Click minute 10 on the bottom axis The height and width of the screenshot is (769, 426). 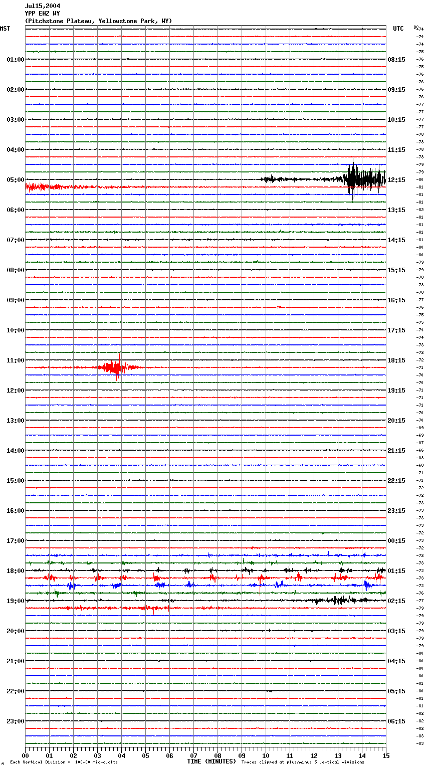[x=266, y=755]
